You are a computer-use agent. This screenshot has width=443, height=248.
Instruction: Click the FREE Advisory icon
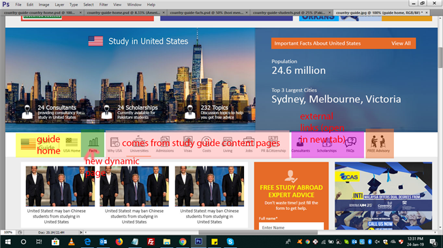click(x=378, y=141)
